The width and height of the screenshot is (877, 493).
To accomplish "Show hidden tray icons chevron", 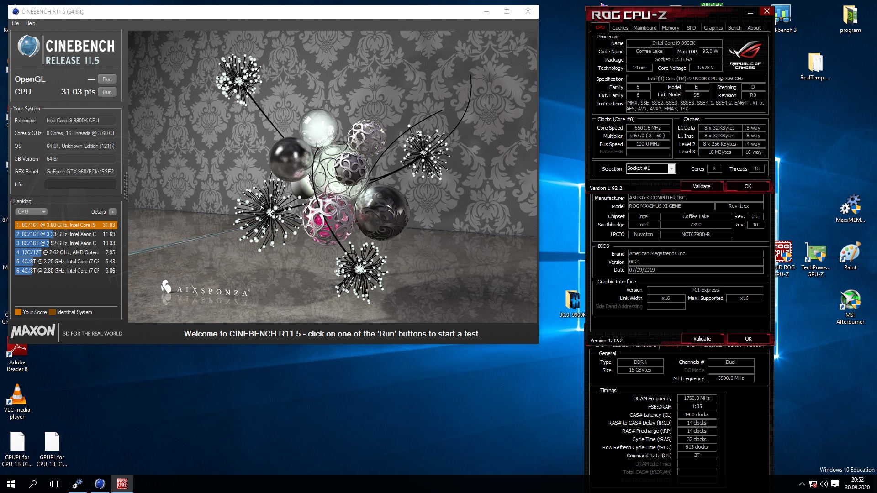I will [802, 484].
